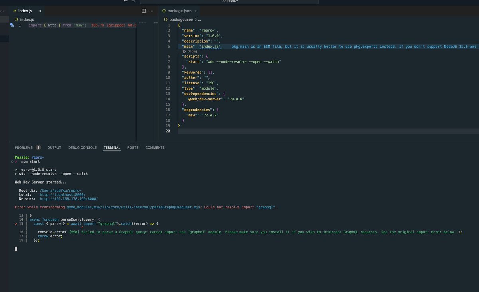Switch to the PORTS tab

(x=133, y=147)
